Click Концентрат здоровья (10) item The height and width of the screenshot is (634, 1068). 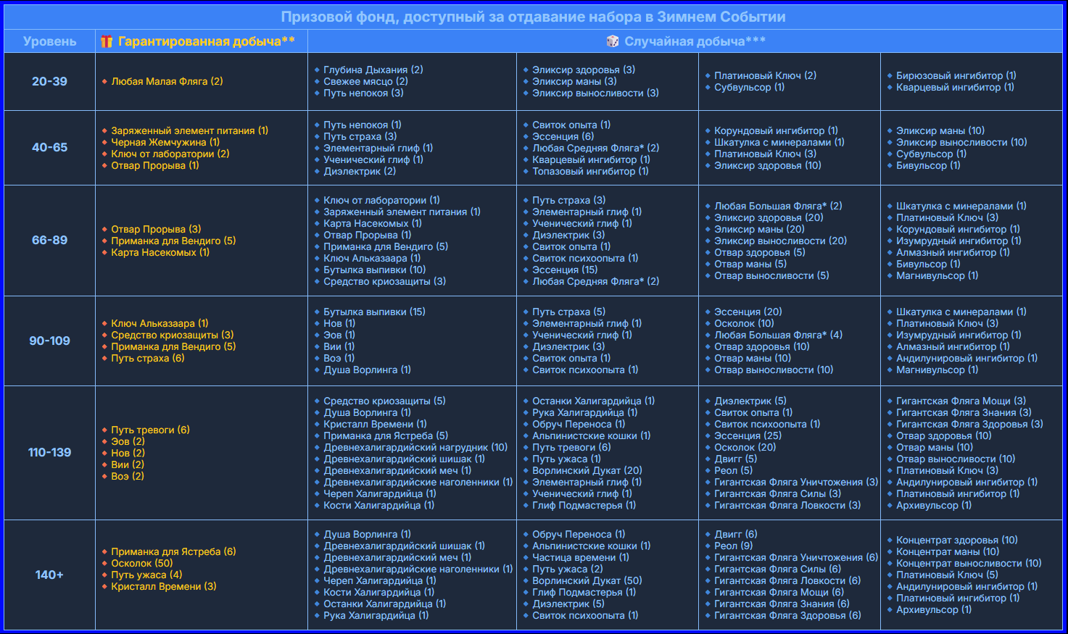(x=956, y=541)
